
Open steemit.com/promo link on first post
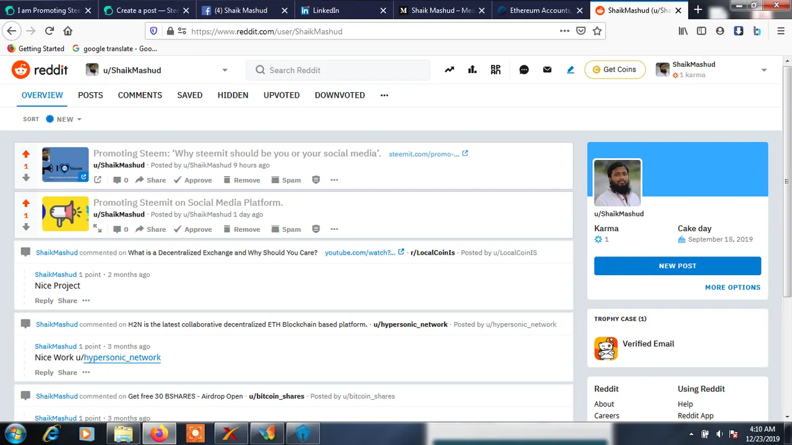coord(428,154)
